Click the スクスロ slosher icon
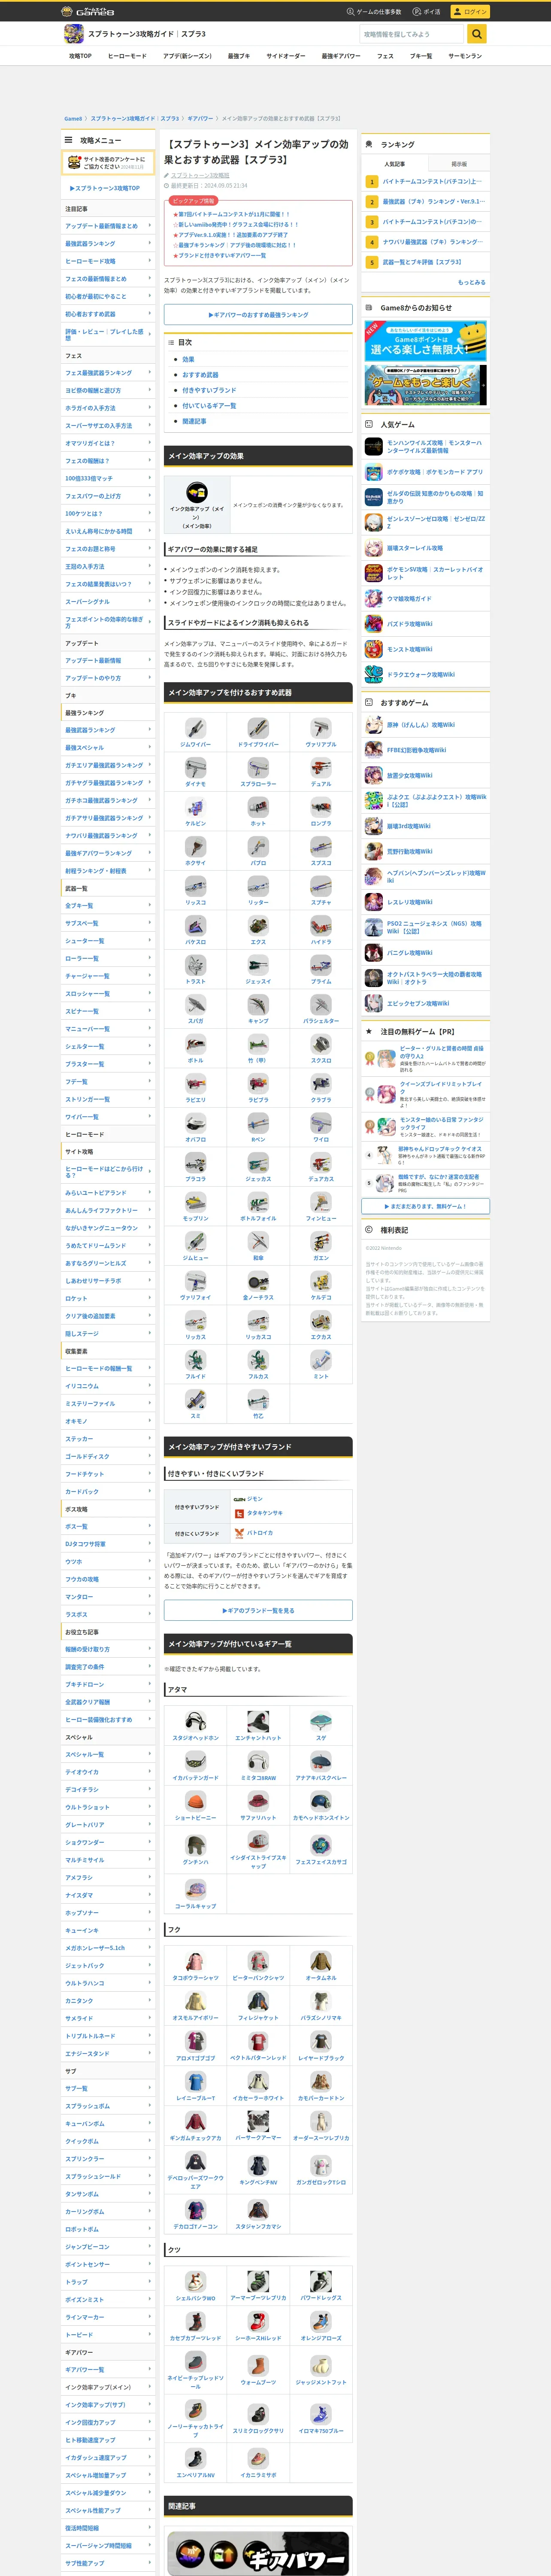 click(321, 1044)
